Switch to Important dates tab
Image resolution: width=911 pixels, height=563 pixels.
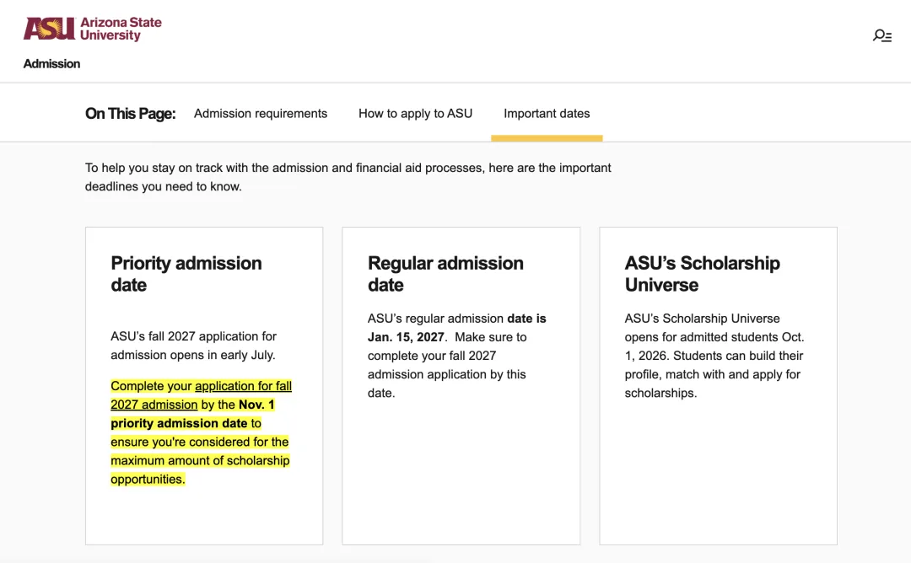coord(547,113)
